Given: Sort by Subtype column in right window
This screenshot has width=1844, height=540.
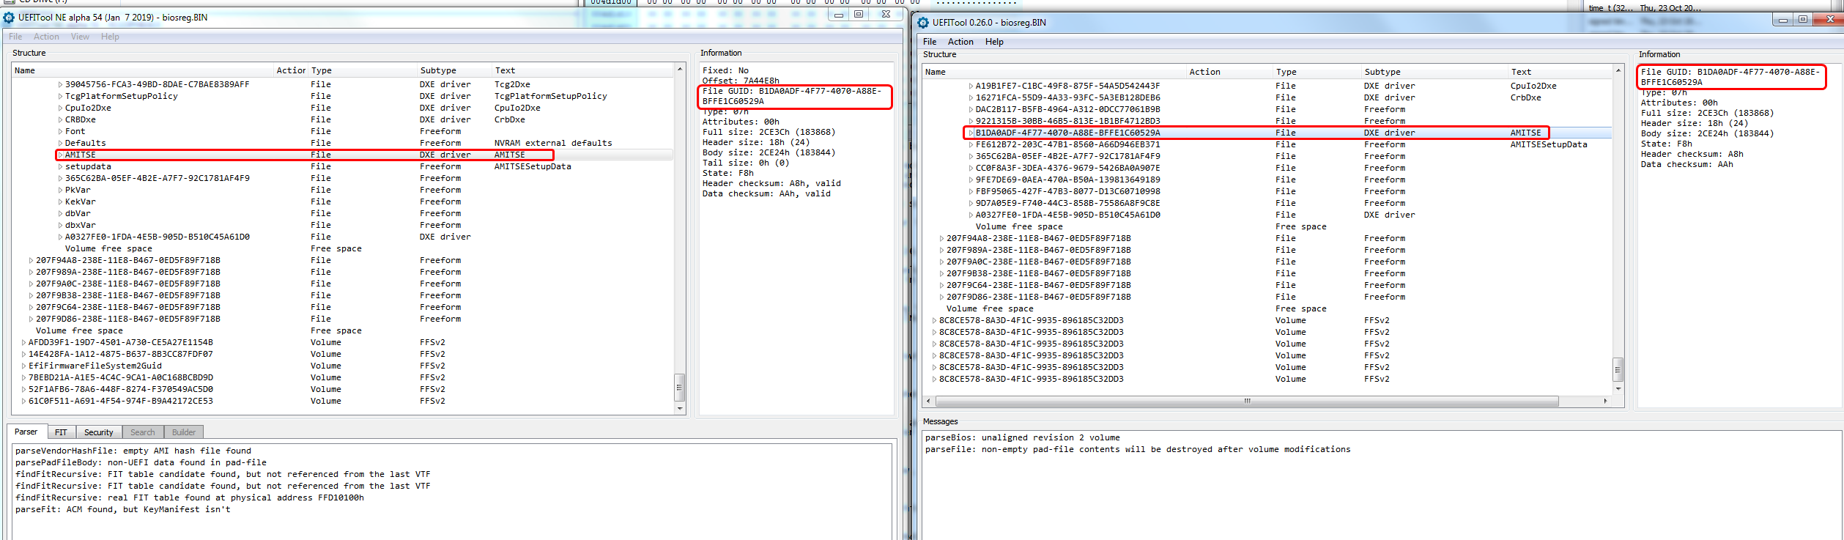Looking at the screenshot, I should (x=1434, y=72).
